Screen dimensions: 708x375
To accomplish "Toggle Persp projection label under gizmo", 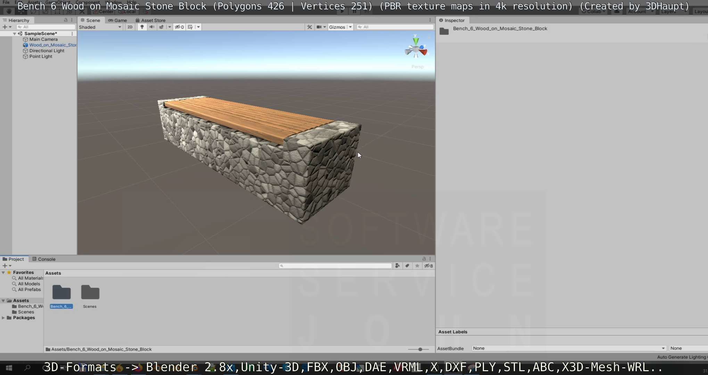I will point(417,67).
